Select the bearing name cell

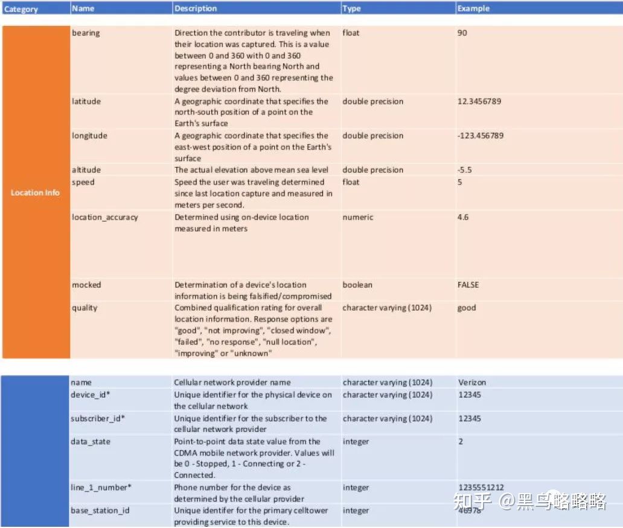click(x=86, y=33)
